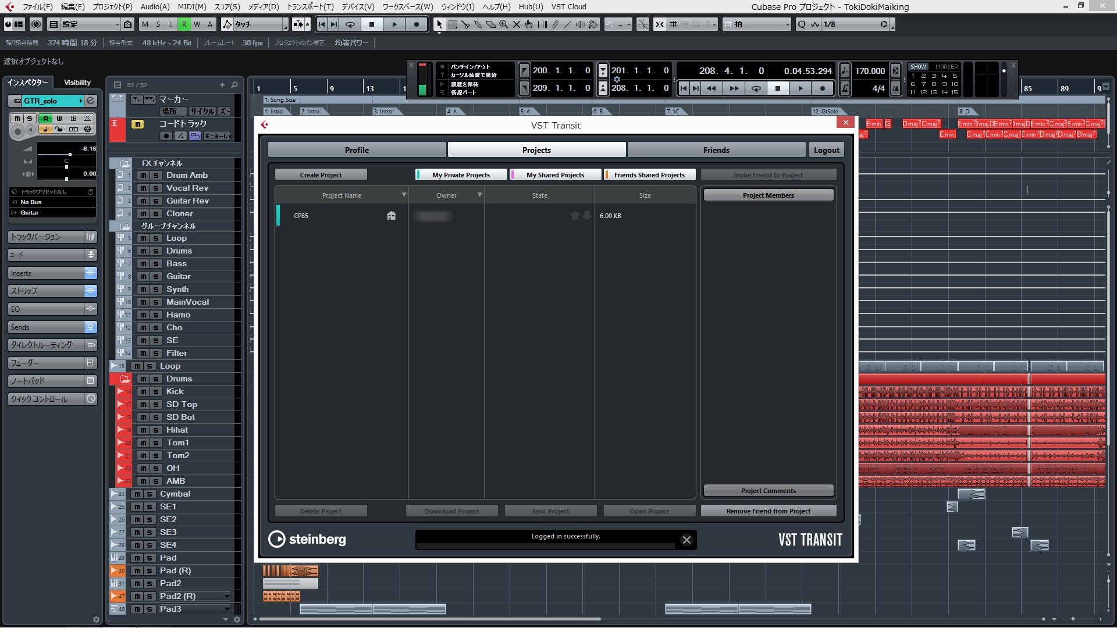Select the Play speaker tool
Screen dimensions: 1117x628
coord(581,24)
